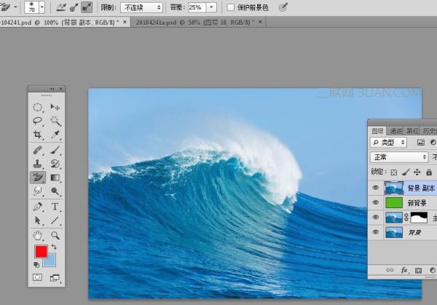Open the blend mode dropdown 正常
The width and height of the screenshot is (437, 305).
tap(399, 157)
